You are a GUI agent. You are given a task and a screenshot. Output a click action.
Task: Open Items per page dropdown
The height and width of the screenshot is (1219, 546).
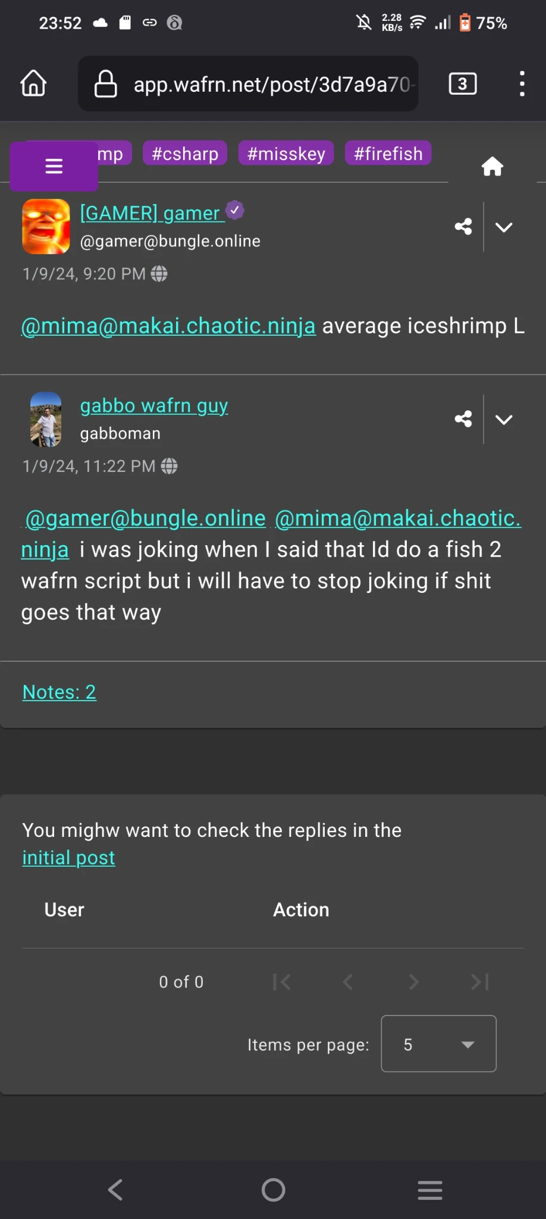(438, 1044)
